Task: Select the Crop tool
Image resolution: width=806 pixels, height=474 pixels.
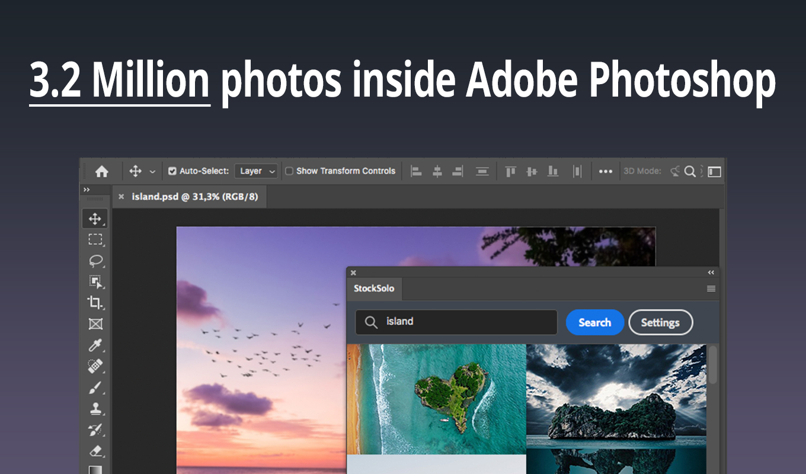Action: (95, 303)
